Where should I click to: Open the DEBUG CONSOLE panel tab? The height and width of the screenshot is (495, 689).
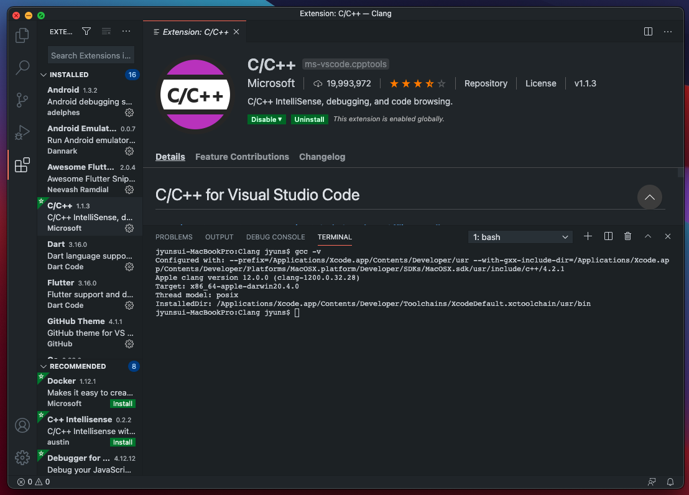[275, 237]
